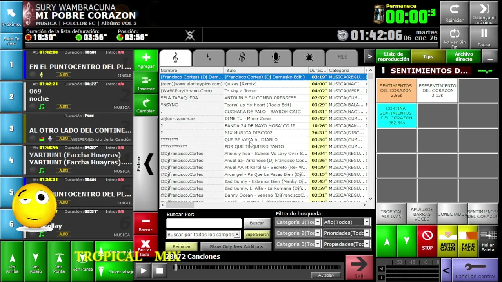Click the red Salir arrow button
This screenshot has width=502, height=282.
(359, 268)
